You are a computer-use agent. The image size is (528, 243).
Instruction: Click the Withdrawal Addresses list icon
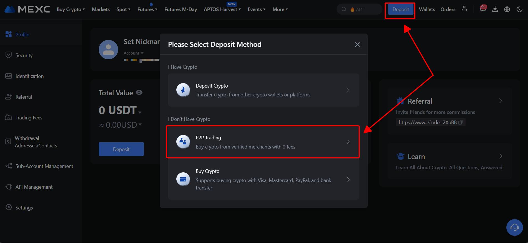8,142
